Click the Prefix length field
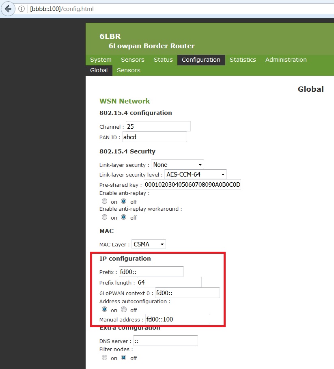The height and width of the screenshot is (369, 334). click(169, 282)
